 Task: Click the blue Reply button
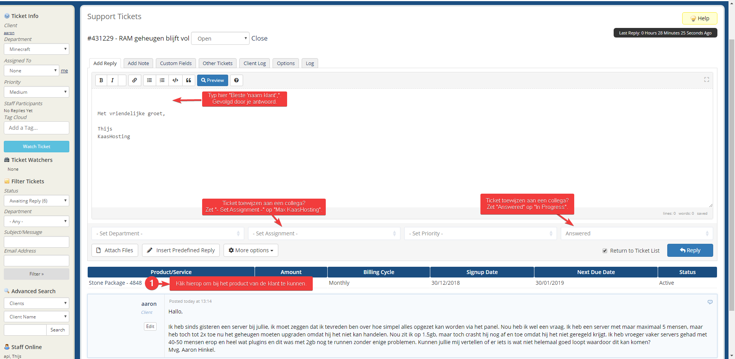690,250
